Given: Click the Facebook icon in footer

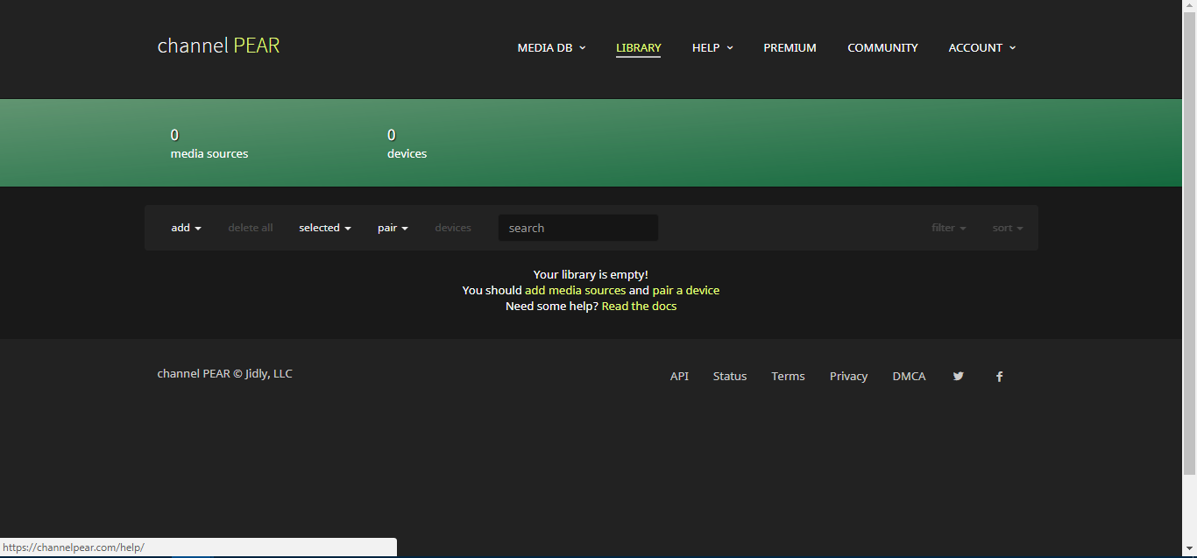Looking at the screenshot, I should pyautogui.click(x=999, y=377).
